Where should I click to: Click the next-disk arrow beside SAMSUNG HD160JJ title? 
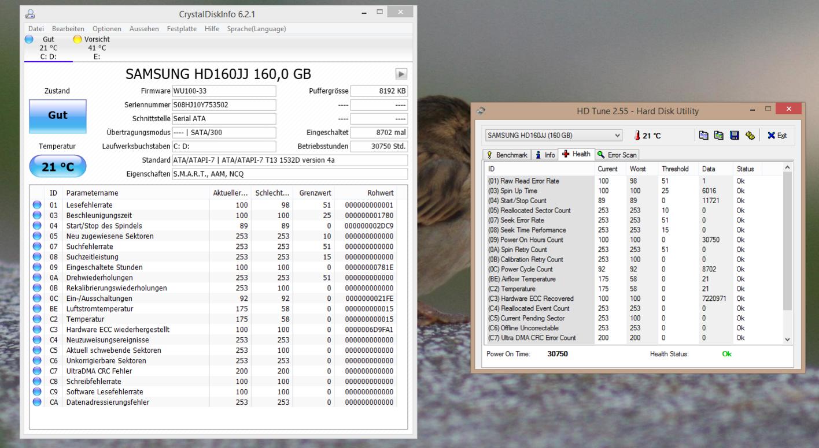(x=401, y=74)
